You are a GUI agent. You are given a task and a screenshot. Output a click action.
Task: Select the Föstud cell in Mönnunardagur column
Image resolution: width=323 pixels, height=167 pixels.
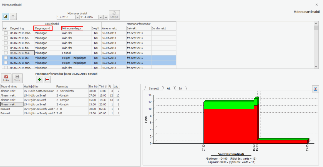(76, 53)
